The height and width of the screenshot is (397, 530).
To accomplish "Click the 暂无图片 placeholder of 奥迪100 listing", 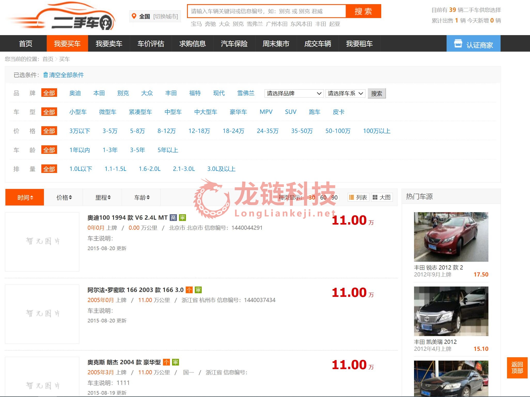I will tap(42, 242).
